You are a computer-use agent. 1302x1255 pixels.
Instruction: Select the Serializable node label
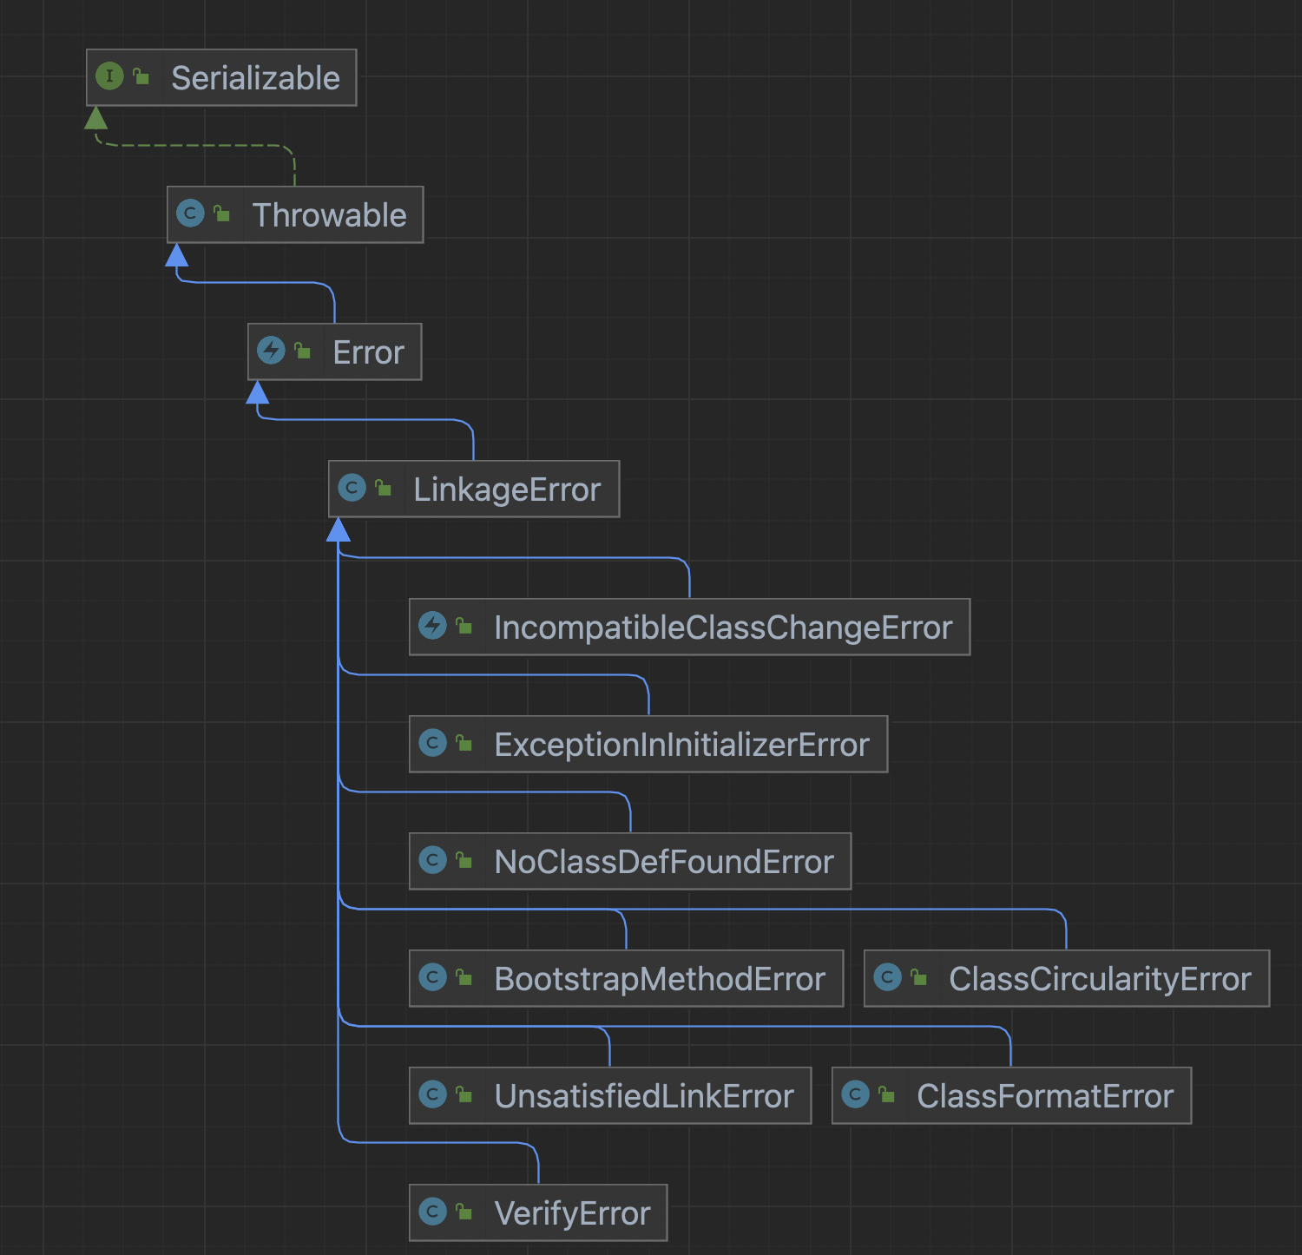pos(255,78)
